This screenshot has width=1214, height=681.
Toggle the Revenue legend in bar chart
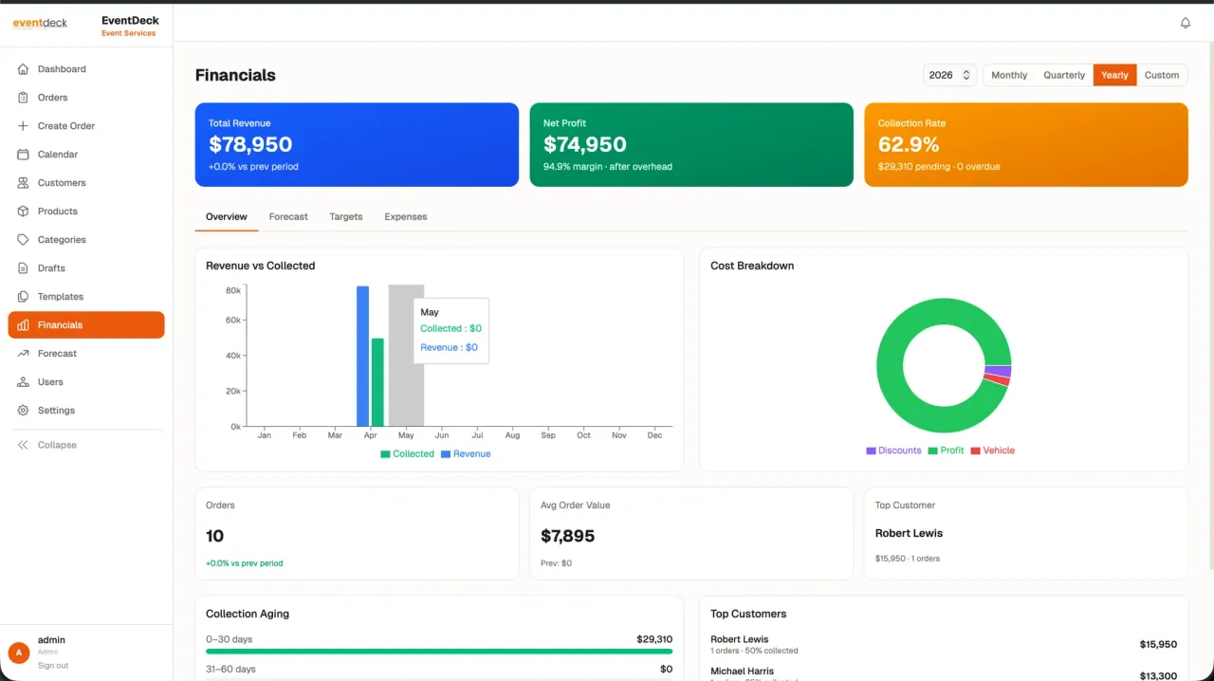click(466, 454)
